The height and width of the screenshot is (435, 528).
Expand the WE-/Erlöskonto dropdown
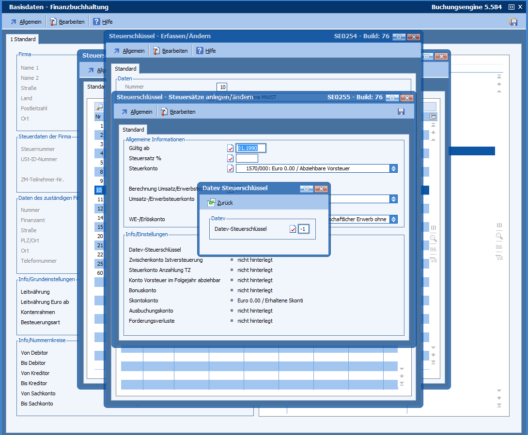pos(394,219)
